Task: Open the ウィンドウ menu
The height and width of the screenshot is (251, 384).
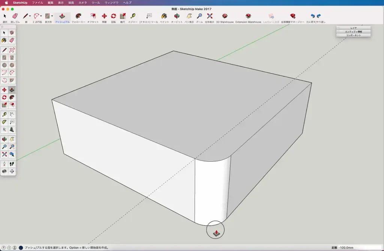Action: pyautogui.click(x=111, y=3)
